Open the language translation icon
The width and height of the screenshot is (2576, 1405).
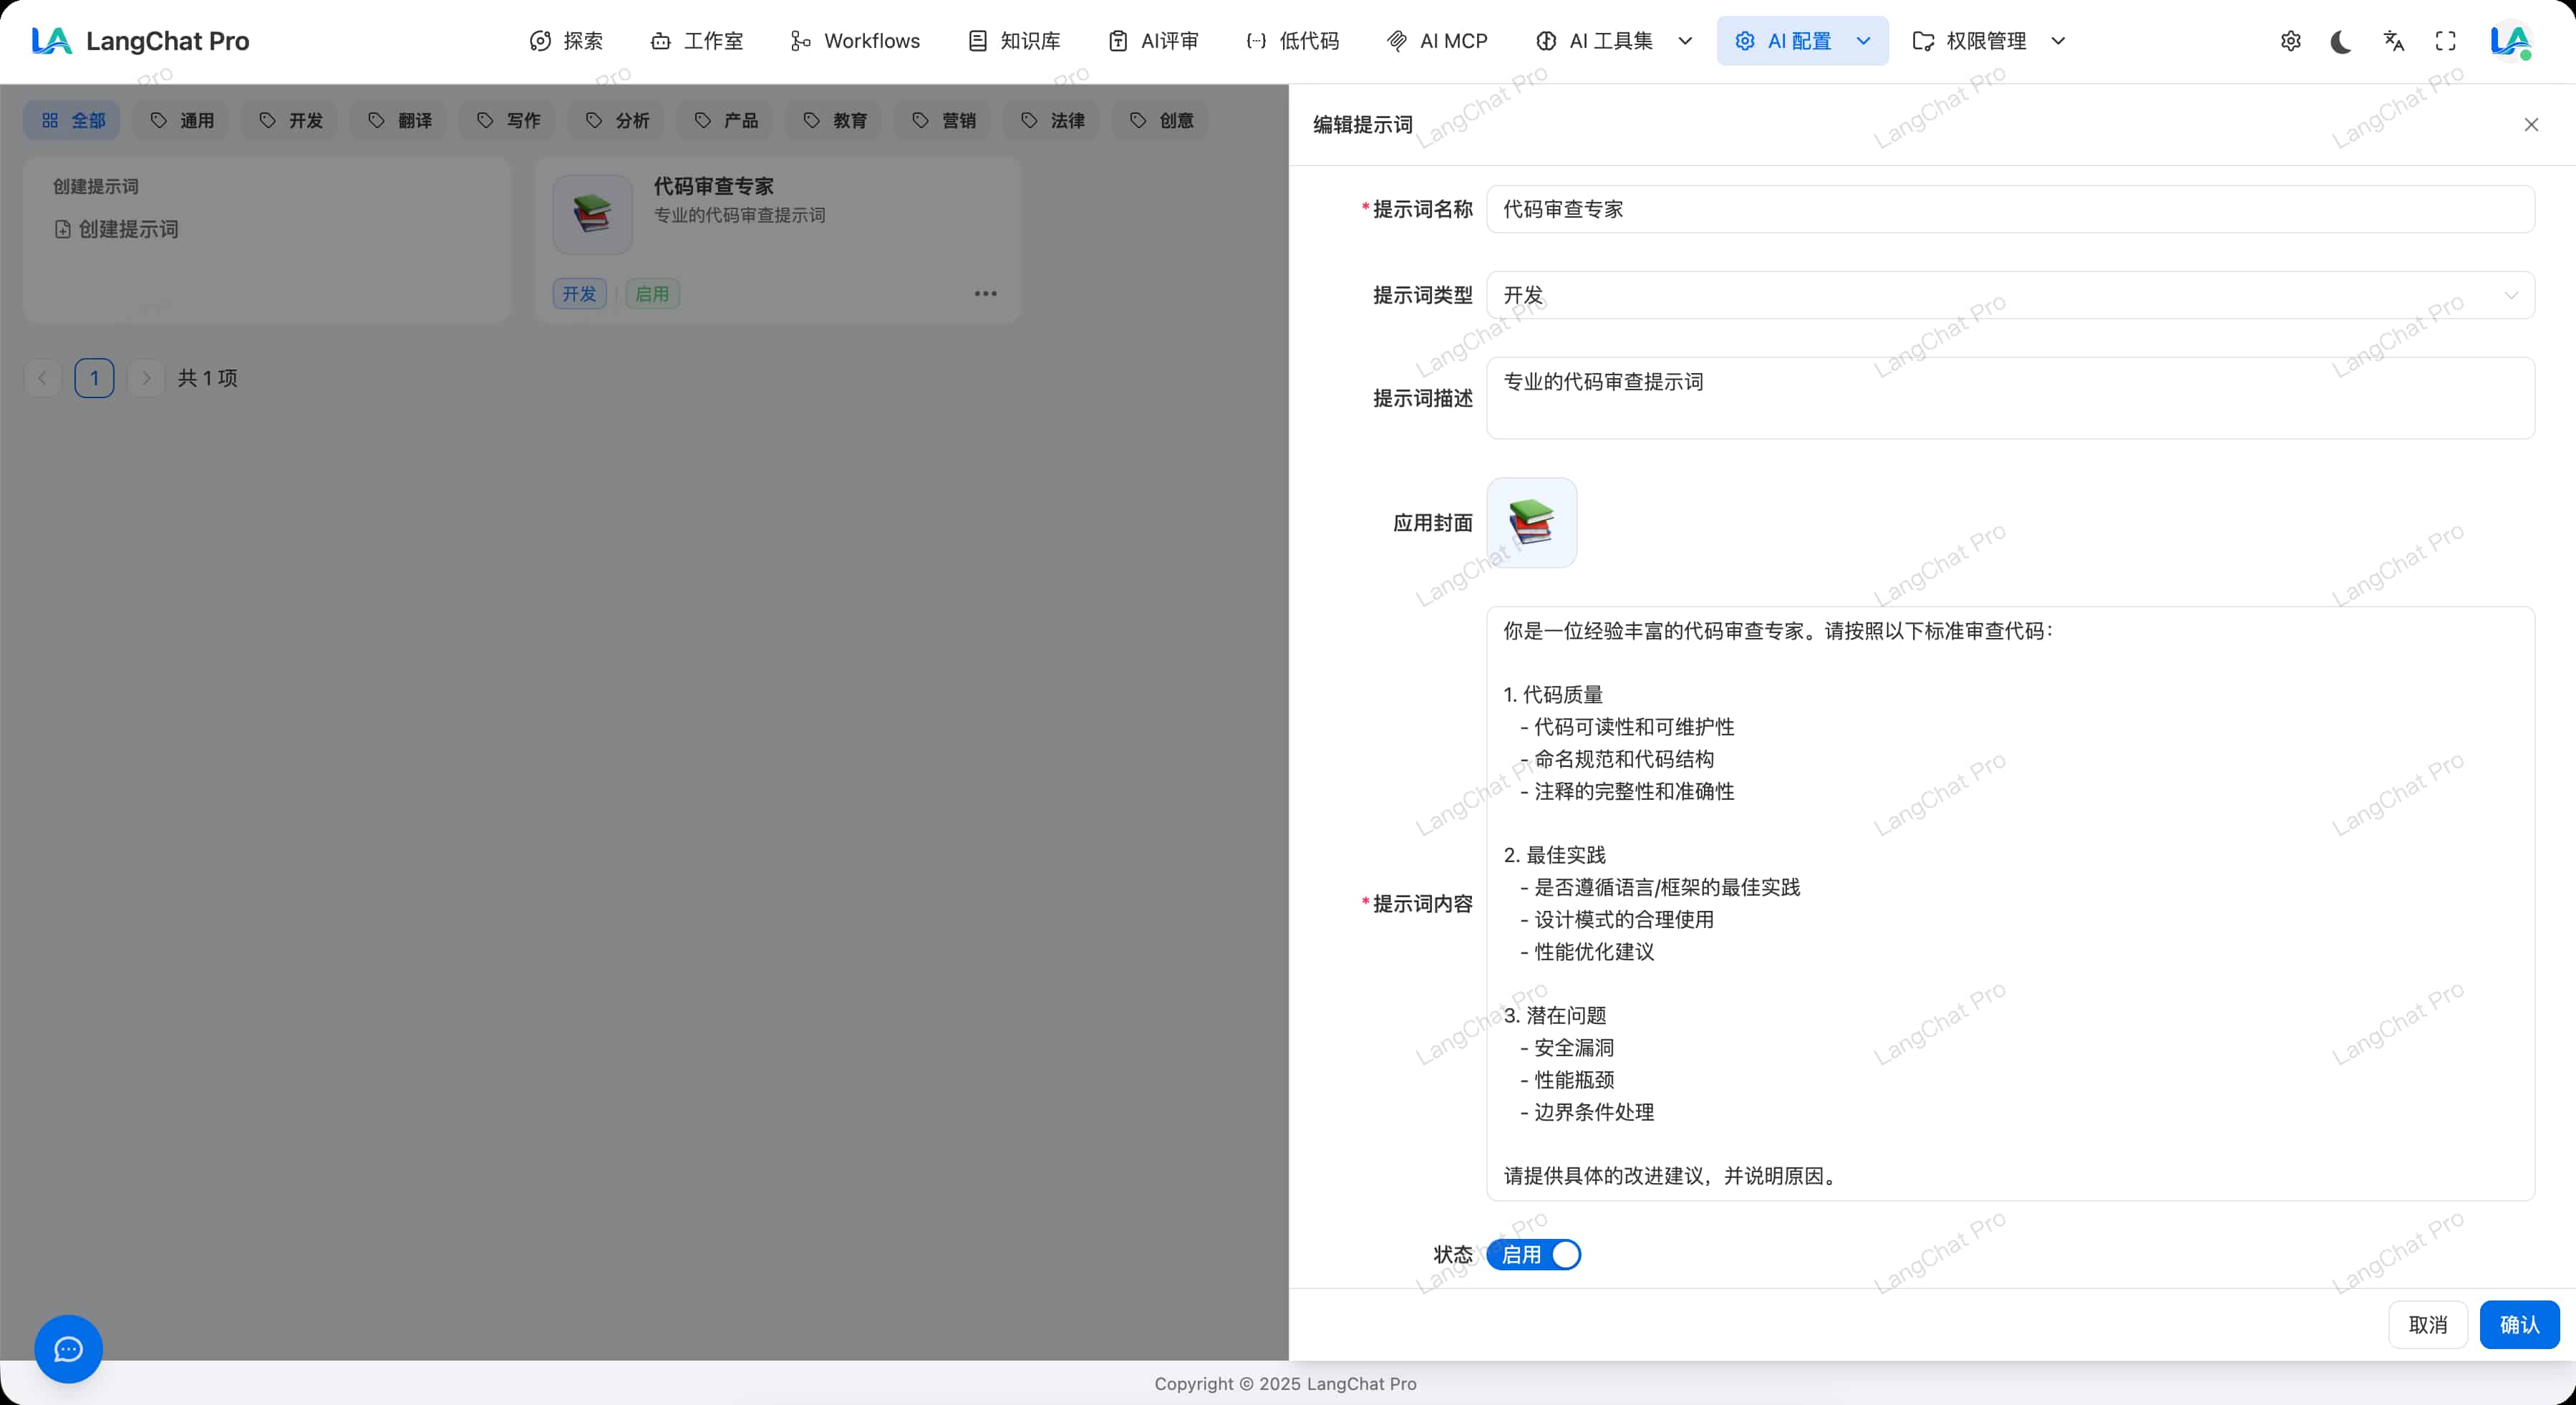pyautogui.click(x=2393, y=41)
